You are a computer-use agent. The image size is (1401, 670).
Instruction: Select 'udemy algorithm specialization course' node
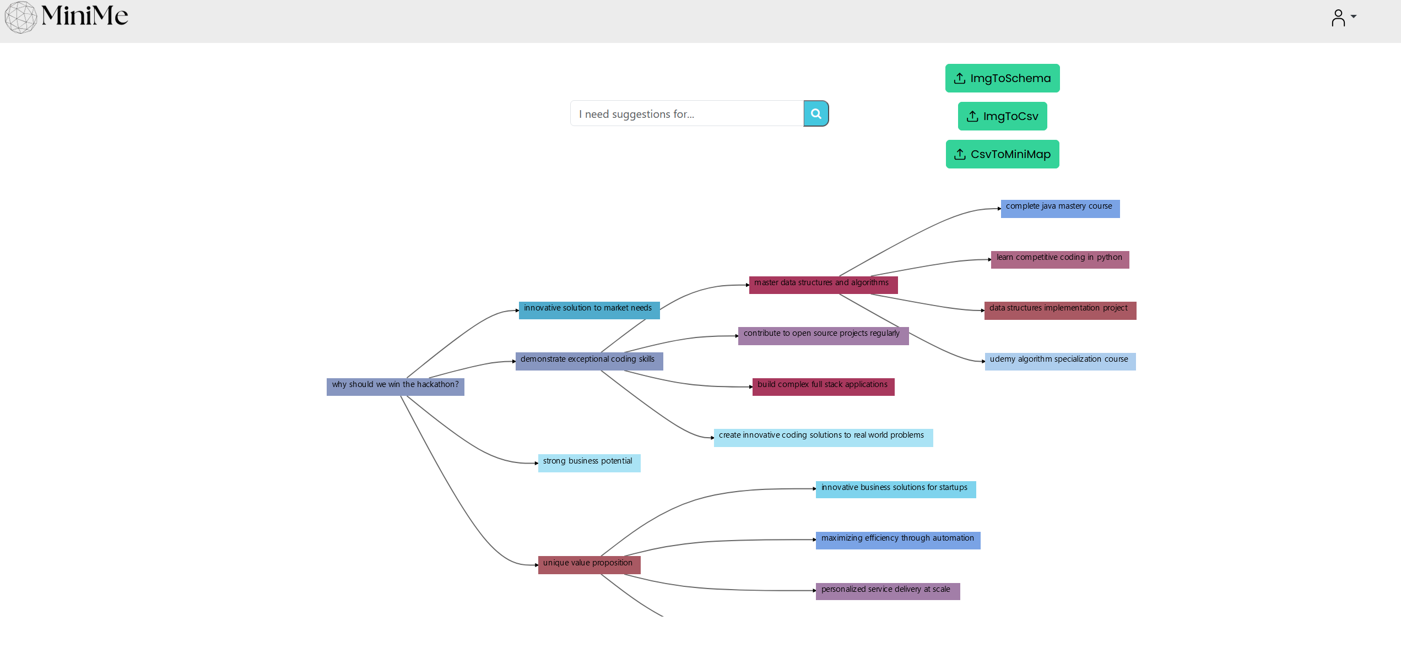1059,361
